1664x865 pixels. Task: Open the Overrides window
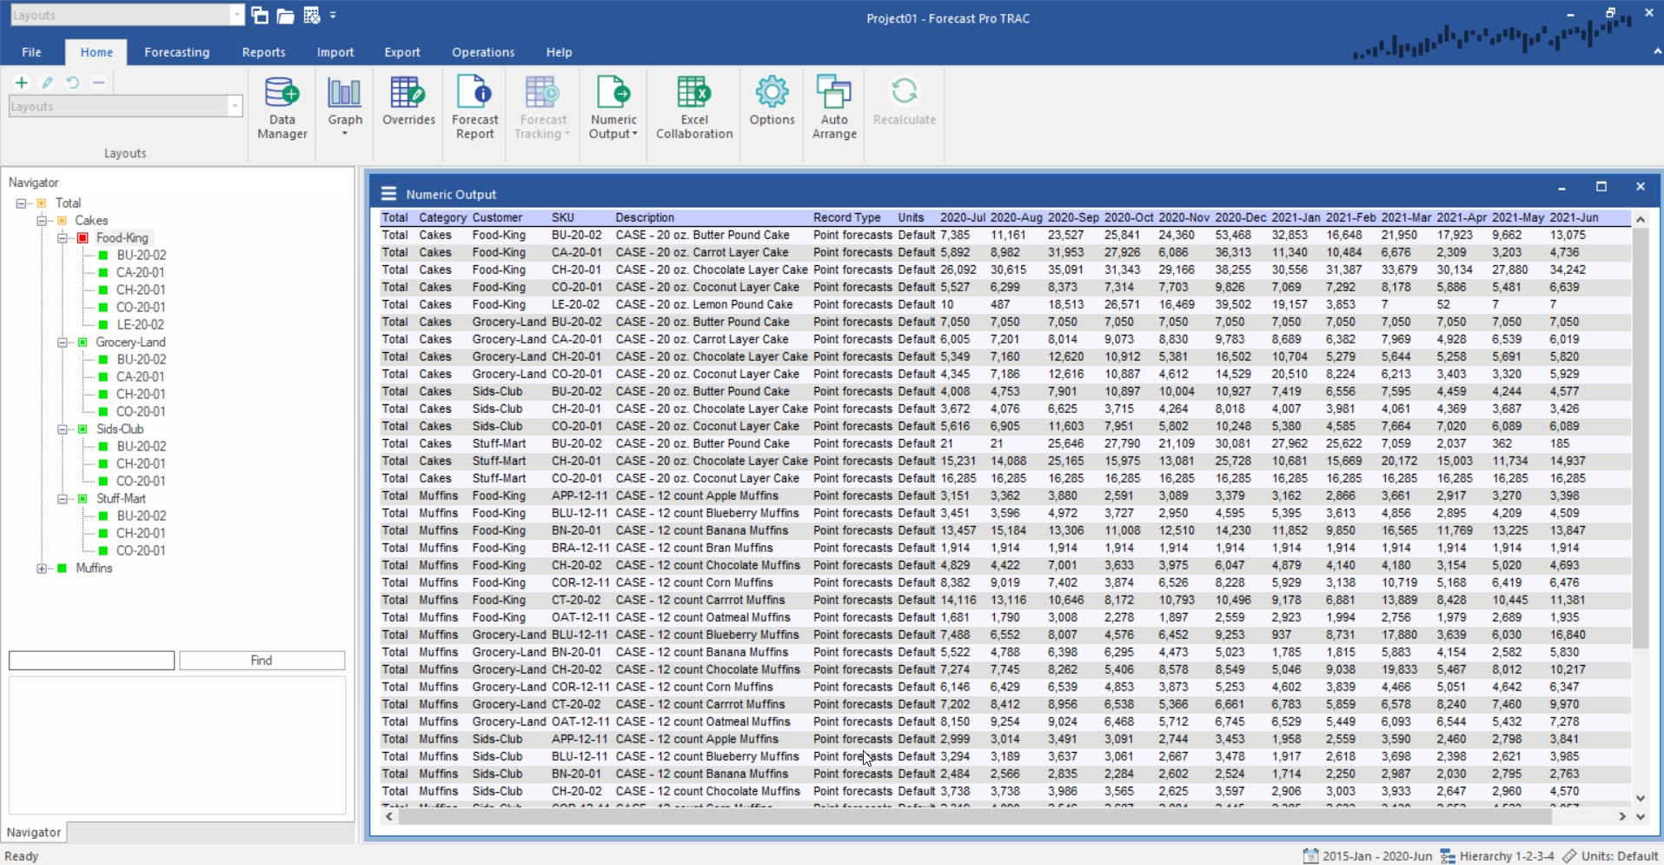[408, 103]
